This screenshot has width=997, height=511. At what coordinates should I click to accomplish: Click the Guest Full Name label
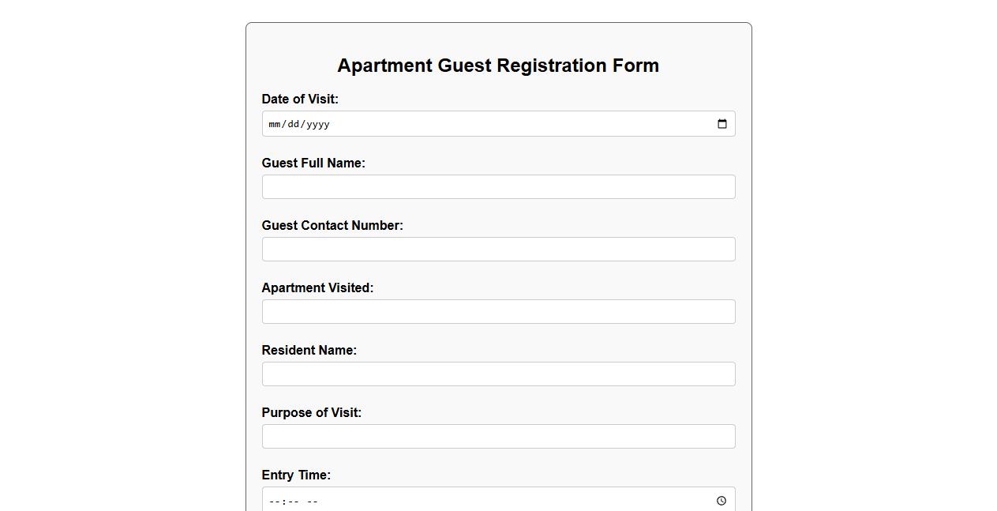pyautogui.click(x=313, y=163)
